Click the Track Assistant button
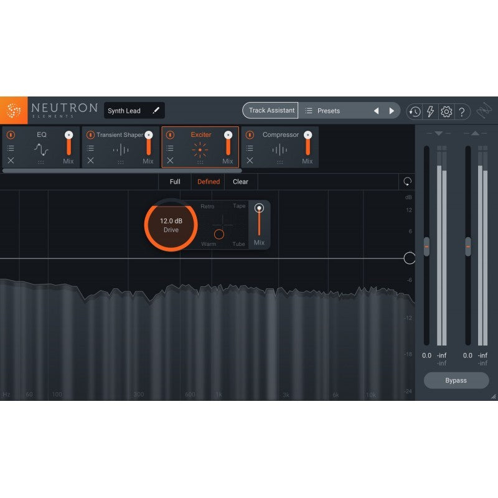This screenshot has height=498, width=498. (x=271, y=110)
